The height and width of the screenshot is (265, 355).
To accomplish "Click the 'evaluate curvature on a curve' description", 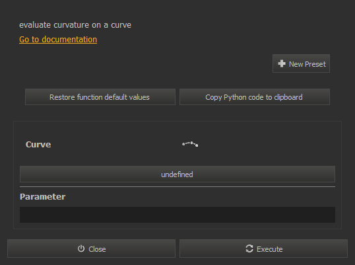I will click(75, 25).
